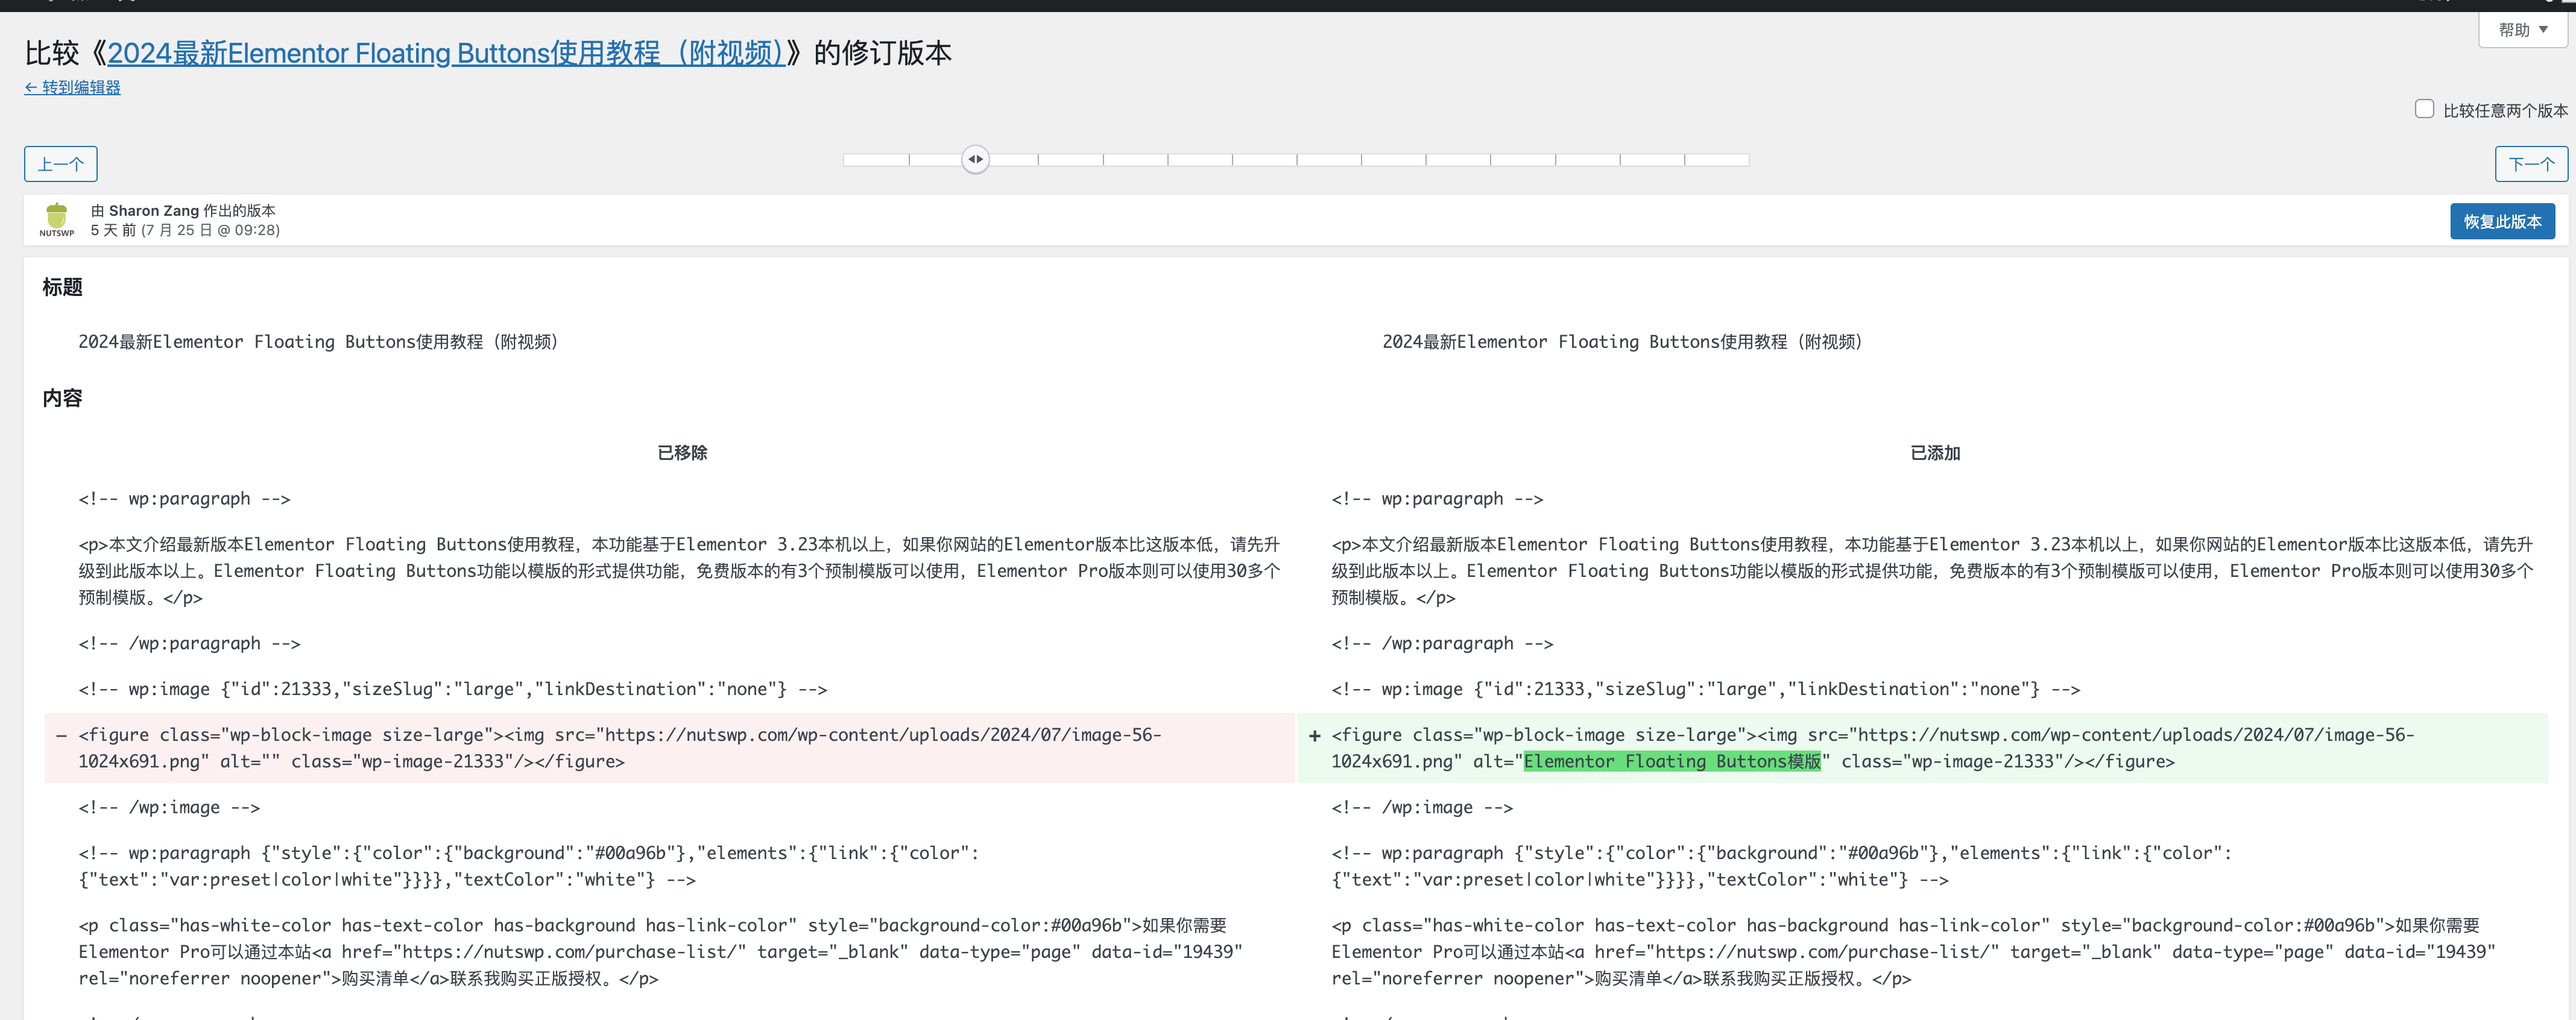
Task: Click the 内容 section heading
Action: pos(62,398)
